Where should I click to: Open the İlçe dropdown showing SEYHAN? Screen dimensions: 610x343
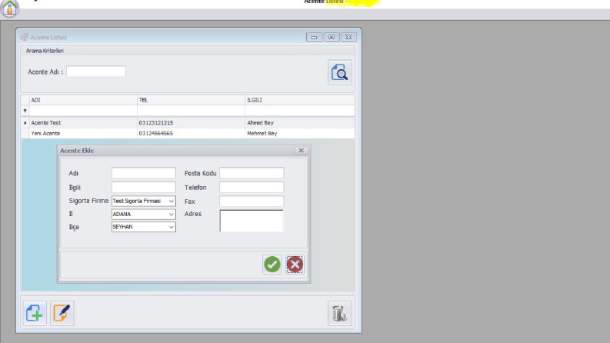172,227
